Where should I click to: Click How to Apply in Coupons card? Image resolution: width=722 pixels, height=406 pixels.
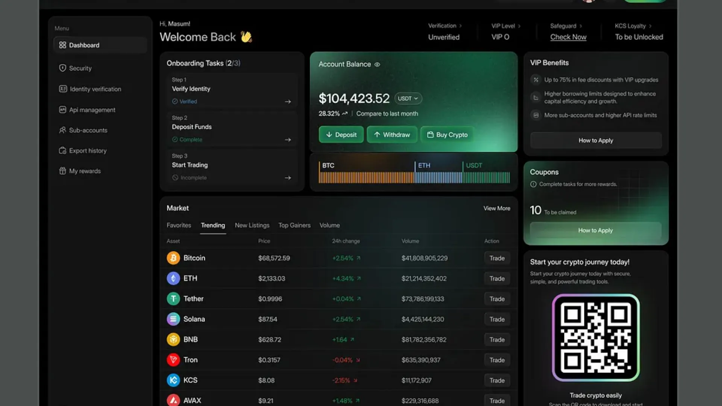pyautogui.click(x=596, y=230)
